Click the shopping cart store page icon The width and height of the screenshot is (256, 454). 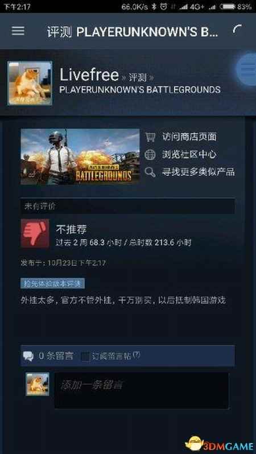click(x=150, y=137)
